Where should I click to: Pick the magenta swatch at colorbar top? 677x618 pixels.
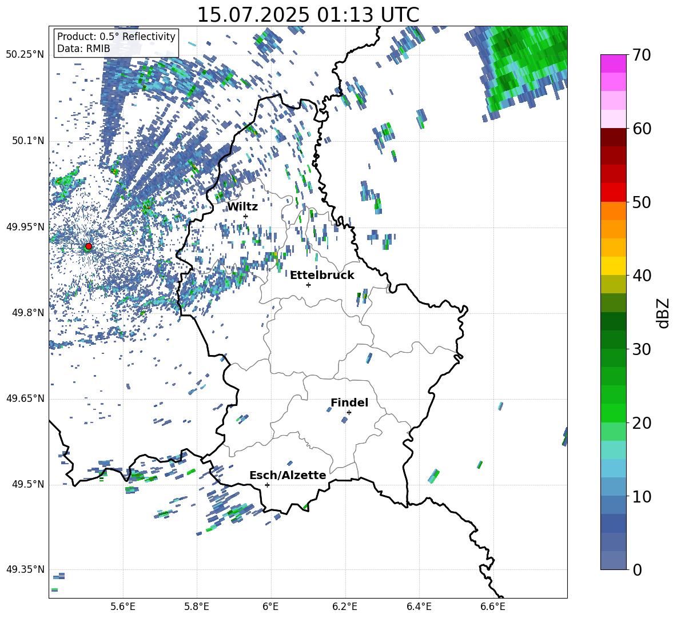tap(613, 63)
